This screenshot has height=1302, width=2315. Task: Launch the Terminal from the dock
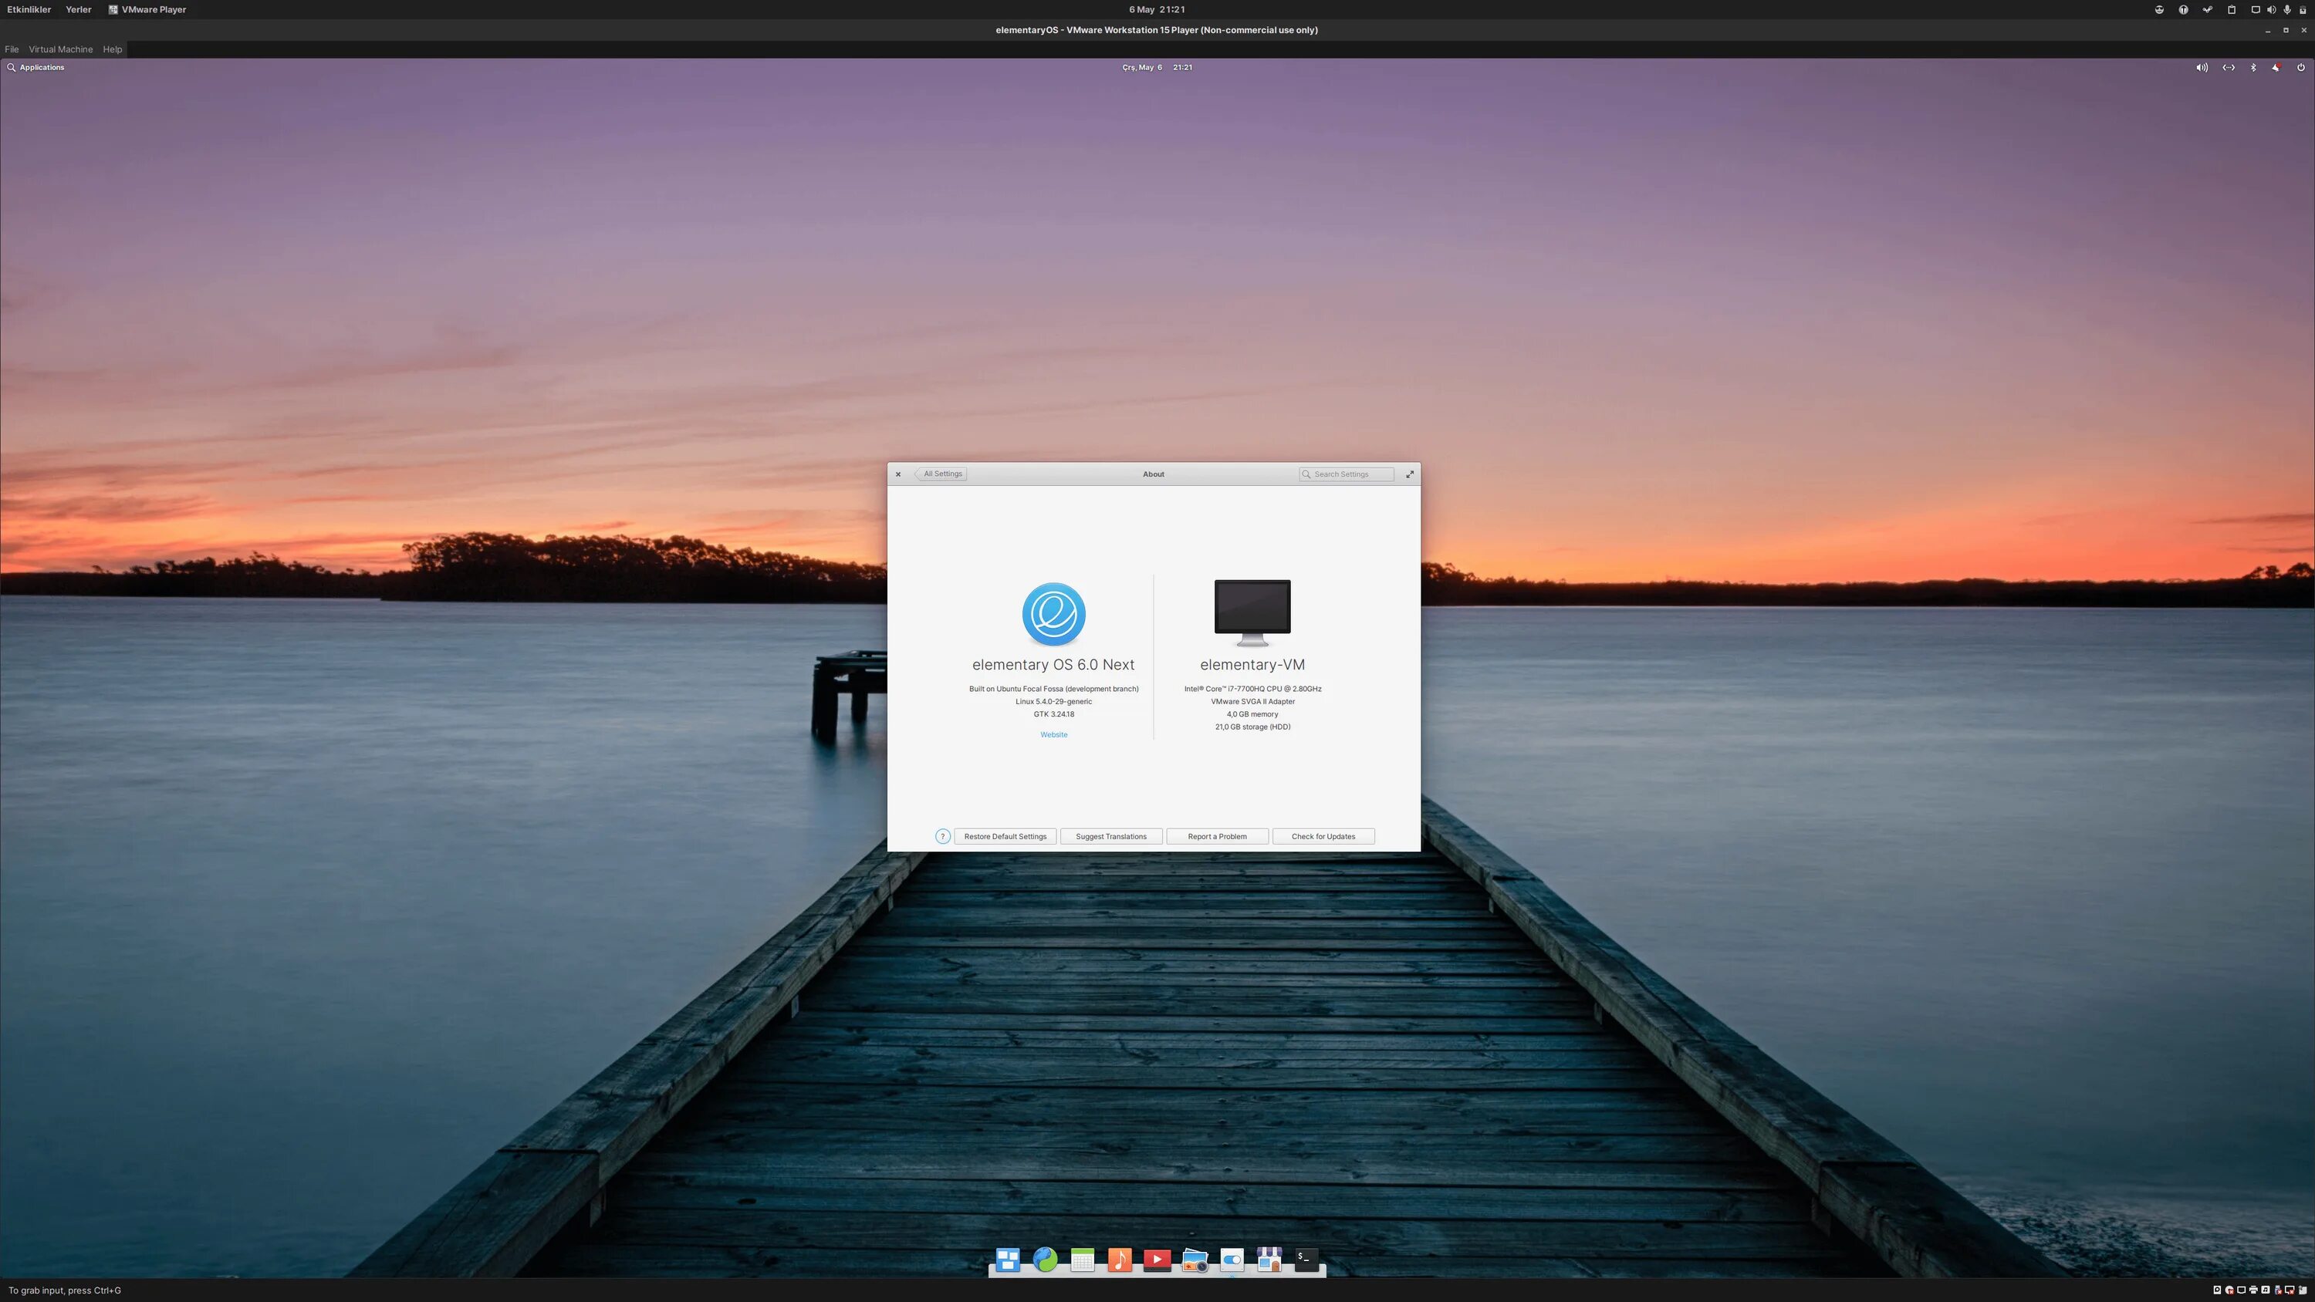tap(1306, 1260)
